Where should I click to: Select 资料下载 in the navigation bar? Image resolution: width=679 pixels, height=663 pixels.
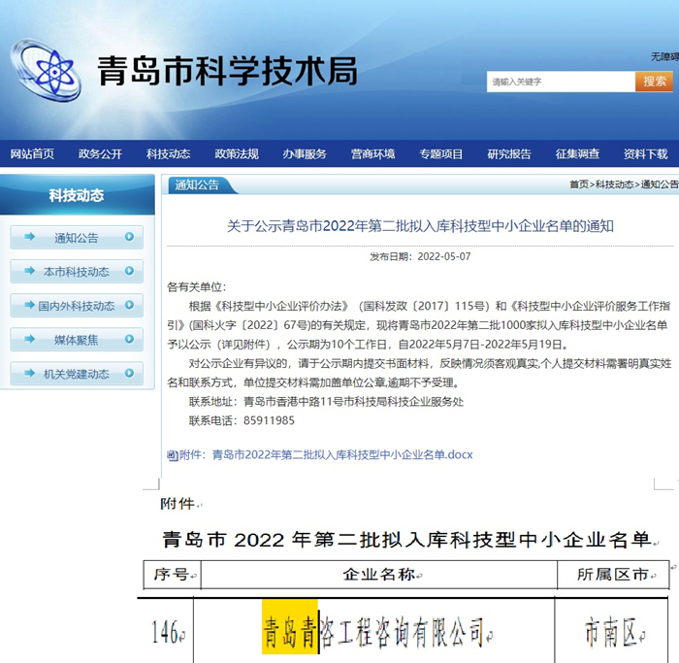pyautogui.click(x=645, y=154)
